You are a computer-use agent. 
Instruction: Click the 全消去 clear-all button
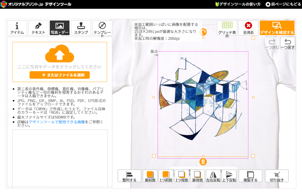(248, 28)
